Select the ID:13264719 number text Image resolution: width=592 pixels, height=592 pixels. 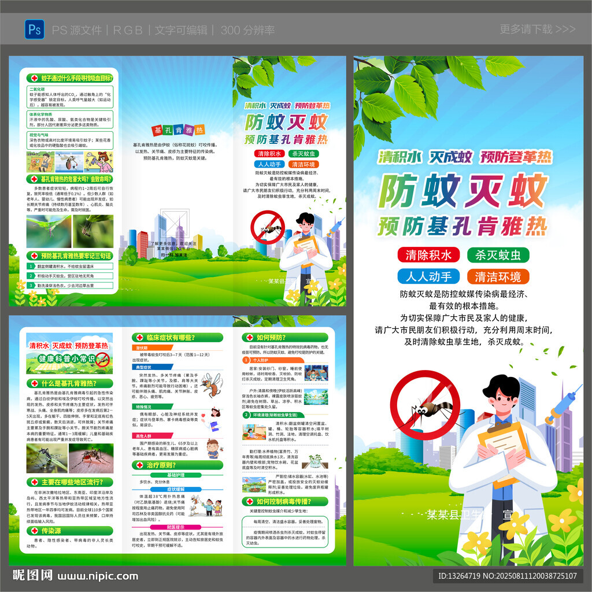pos(459,576)
